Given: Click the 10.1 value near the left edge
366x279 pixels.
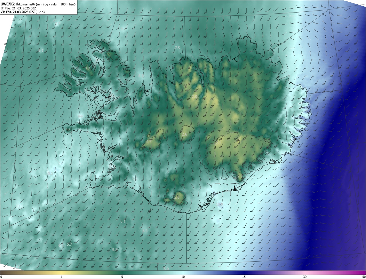Looking at the screenshot, I should point(19,206).
